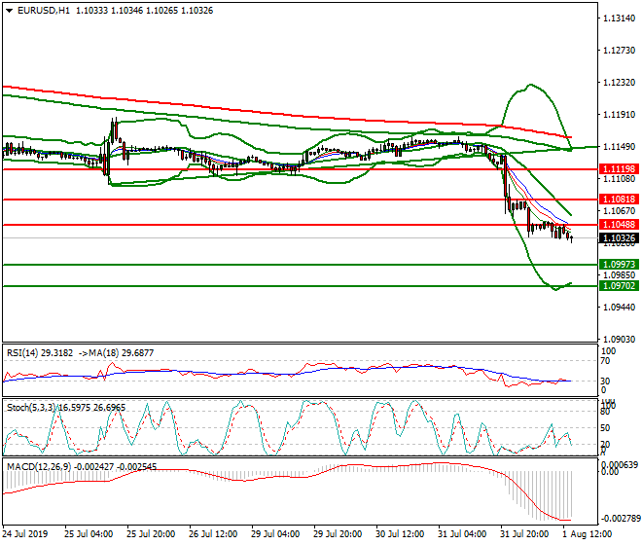Select the 25 Jul 20:00 time axis label
Screen dimensions: 642x545
pos(151,534)
